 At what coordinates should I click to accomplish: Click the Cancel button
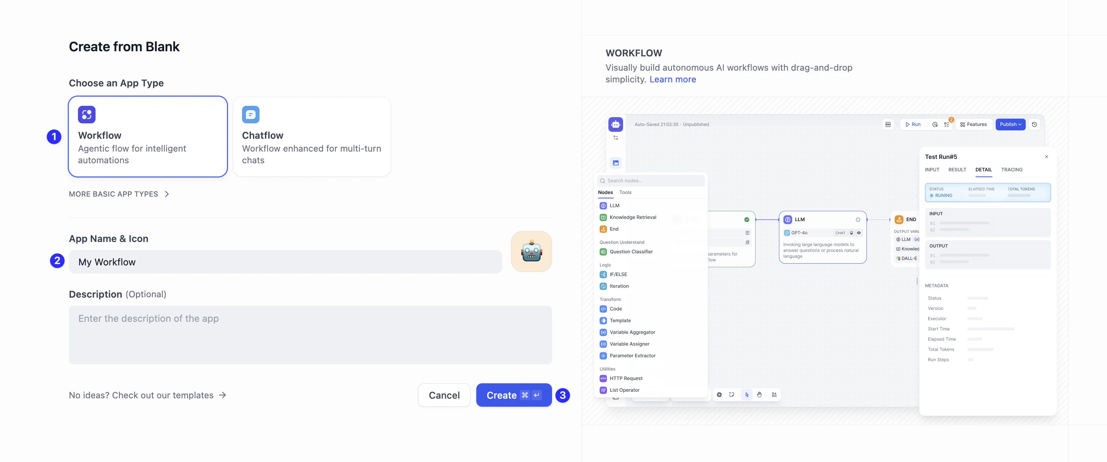(x=444, y=395)
